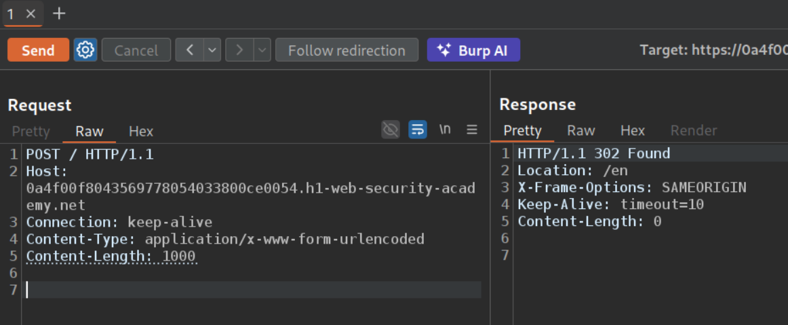Image resolution: width=788 pixels, height=325 pixels.
Task: Click the Cancel button
Action: point(136,50)
